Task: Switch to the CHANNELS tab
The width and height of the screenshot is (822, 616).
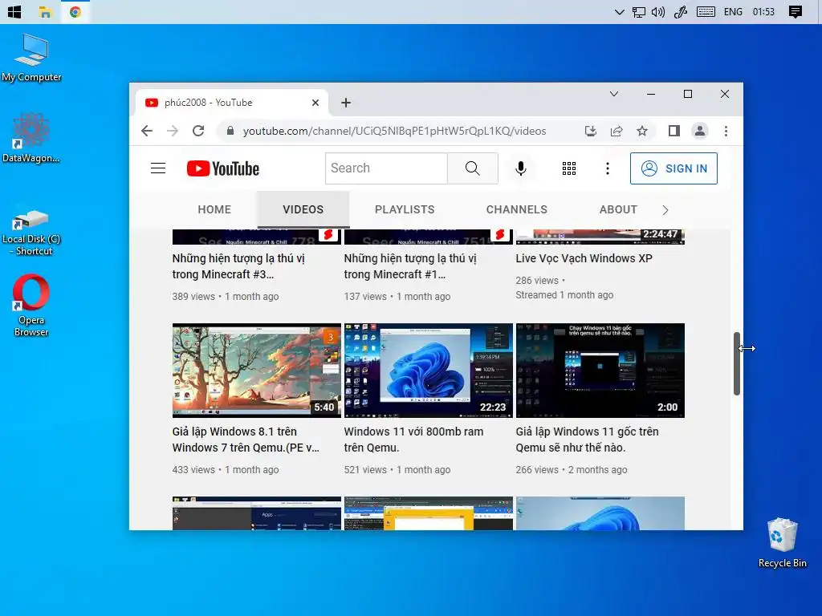Action: [x=517, y=209]
